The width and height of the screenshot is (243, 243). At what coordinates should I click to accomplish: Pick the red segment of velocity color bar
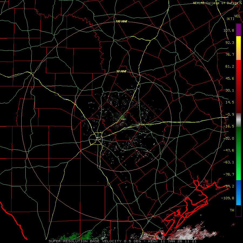[x=238, y=86]
